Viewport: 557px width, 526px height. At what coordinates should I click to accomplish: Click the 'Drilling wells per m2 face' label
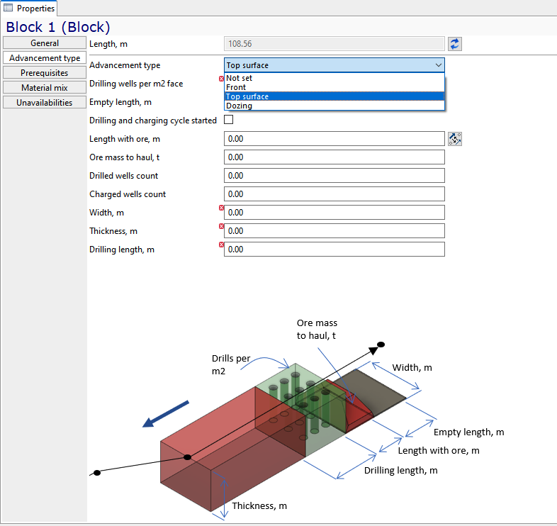point(136,84)
